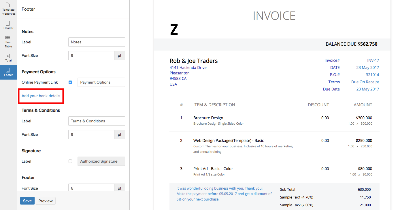415x210 pixels.
Task: Select the Total section icon
Action: click(x=8, y=57)
